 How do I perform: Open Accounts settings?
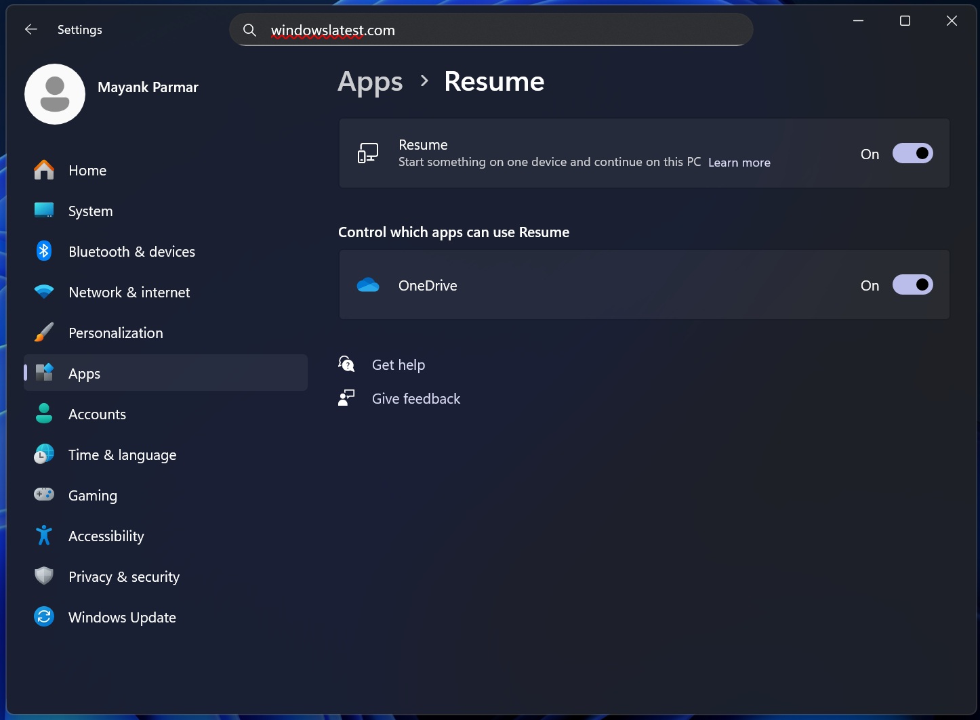(97, 414)
